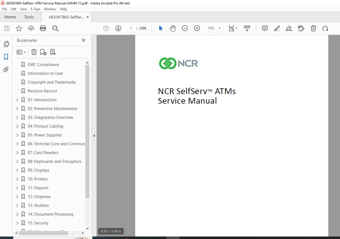Upload file to cloud icon
The height and width of the screenshot is (239, 340).
click(x=31, y=28)
